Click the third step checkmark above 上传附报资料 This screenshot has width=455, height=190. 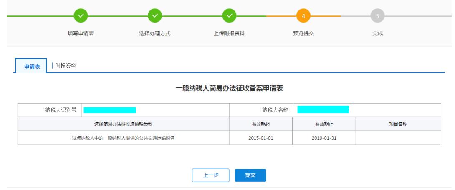click(x=229, y=16)
